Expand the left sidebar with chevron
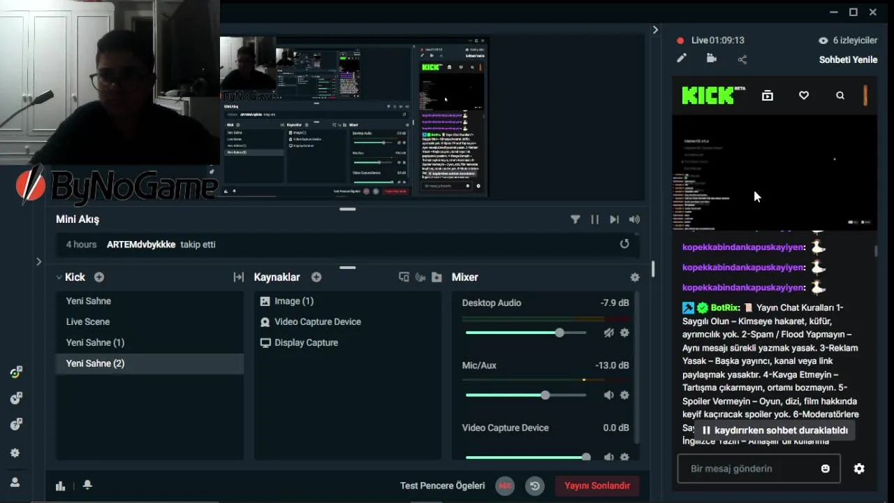 pyautogui.click(x=38, y=261)
